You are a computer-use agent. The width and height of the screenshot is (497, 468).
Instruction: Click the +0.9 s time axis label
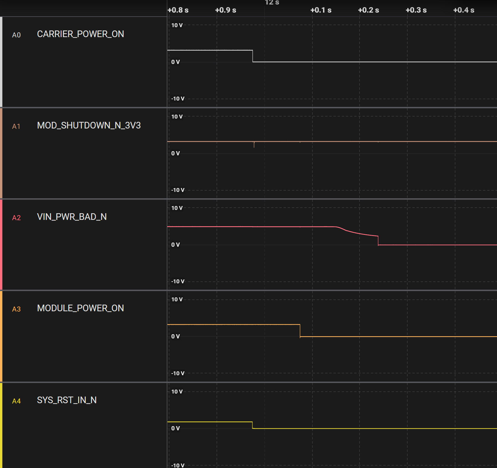(226, 10)
